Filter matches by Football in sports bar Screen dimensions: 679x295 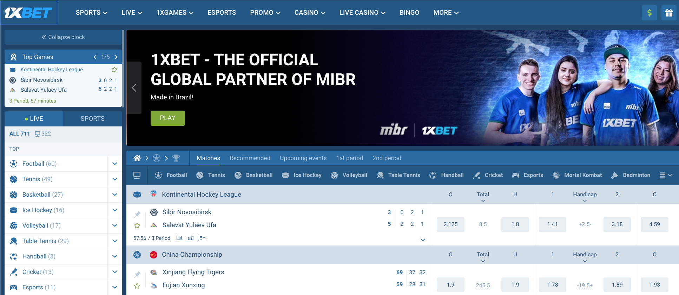[171, 175]
